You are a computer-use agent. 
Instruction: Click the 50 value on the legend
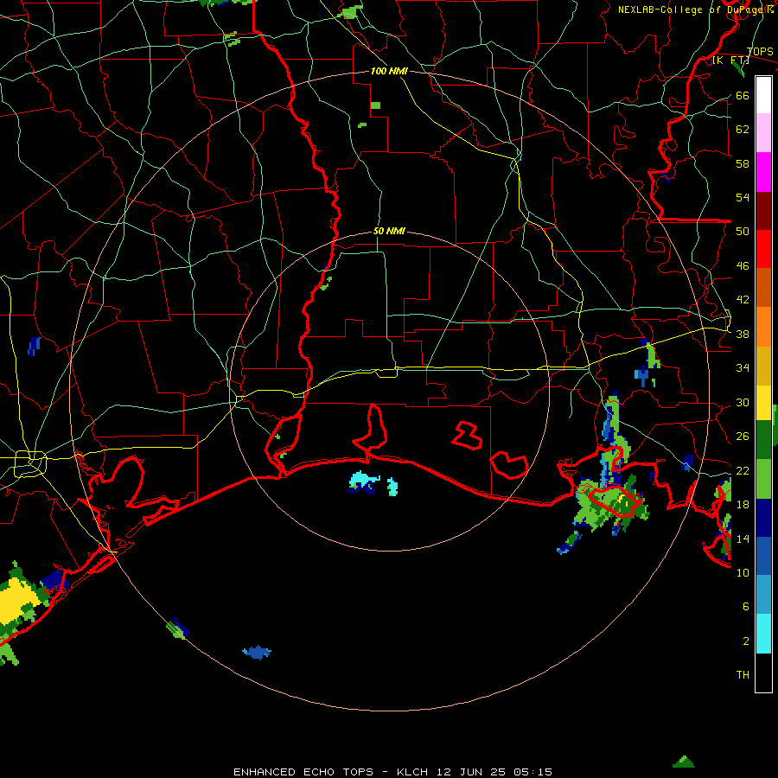pyautogui.click(x=743, y=232)
